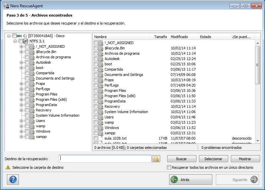
Task: Click the PerfLogs folder icon in the tree
Action: [32, 89]
